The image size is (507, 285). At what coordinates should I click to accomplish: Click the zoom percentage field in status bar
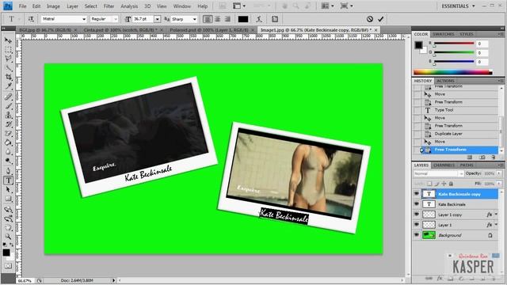pyautogui.click(x=25, y=280)
